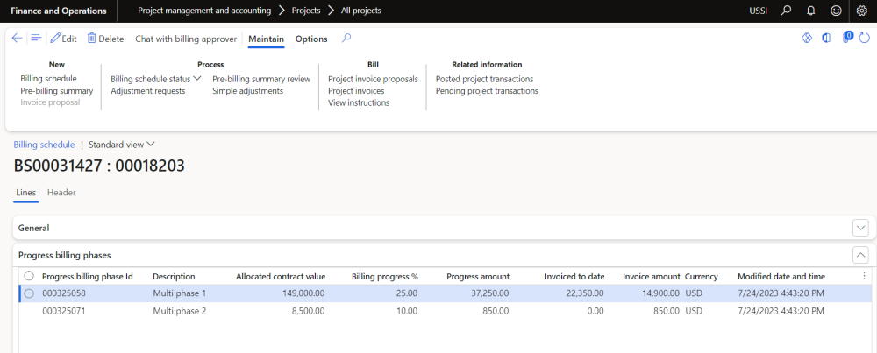
Task: Collapse the Progress billing phases section
Action: (860, 255)
